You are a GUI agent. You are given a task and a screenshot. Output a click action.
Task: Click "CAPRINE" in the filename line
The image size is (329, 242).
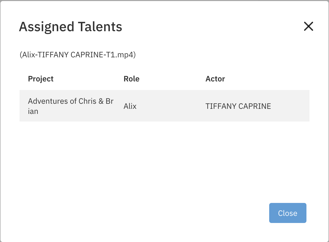(x=87, y=55)
